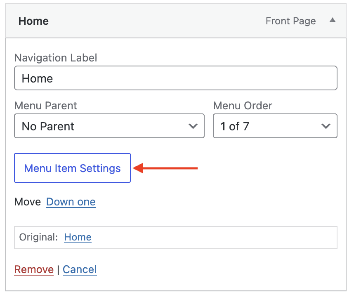The width and height of the screenshot is (354, 297).
Task: Click the Menu Item Settings button
Action: pos(72,168)
